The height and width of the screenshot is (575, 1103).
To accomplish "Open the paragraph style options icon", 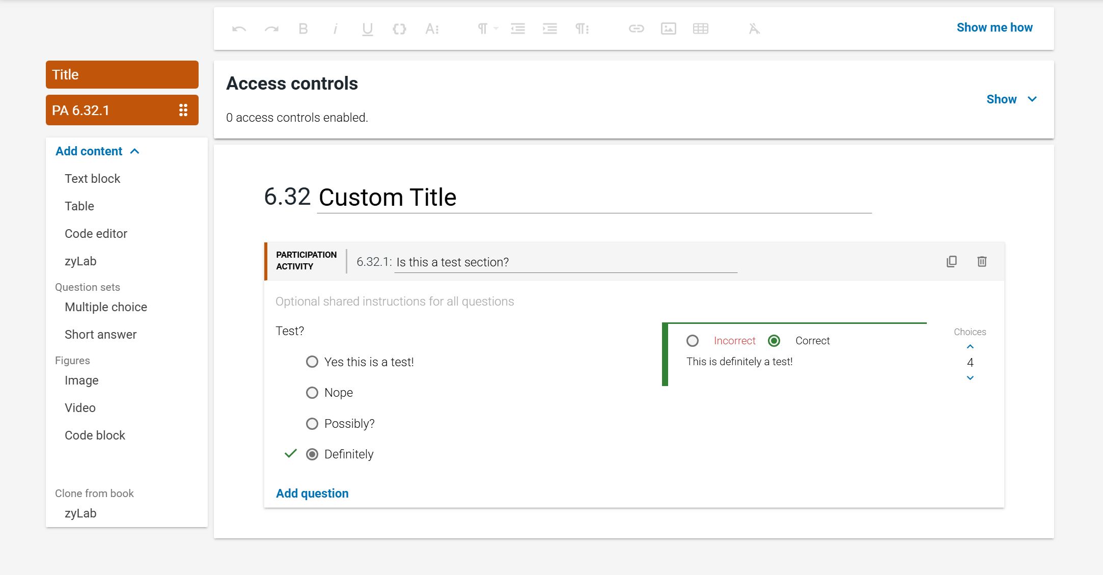I will pos(582,29).
